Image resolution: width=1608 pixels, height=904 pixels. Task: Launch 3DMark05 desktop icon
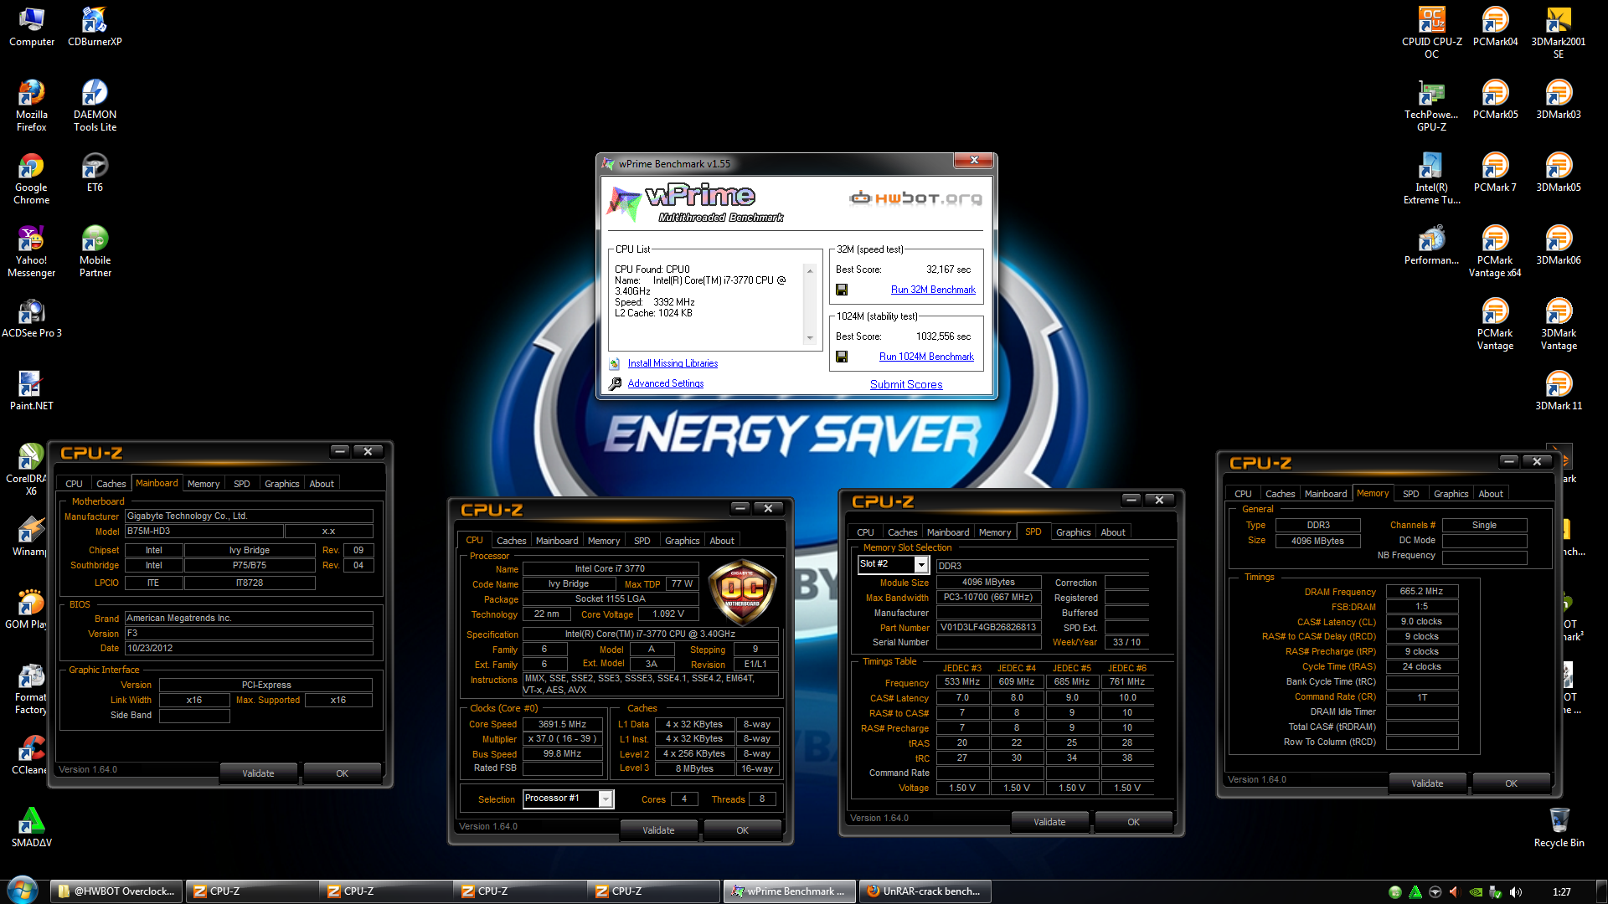(1559, 172)
